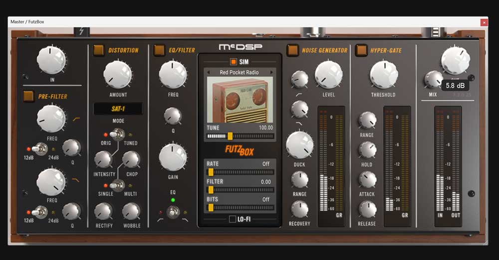Select next SIM model with right arrow
Image resolution: width=499 pixels, height=260 pixels.
[271, 72]
